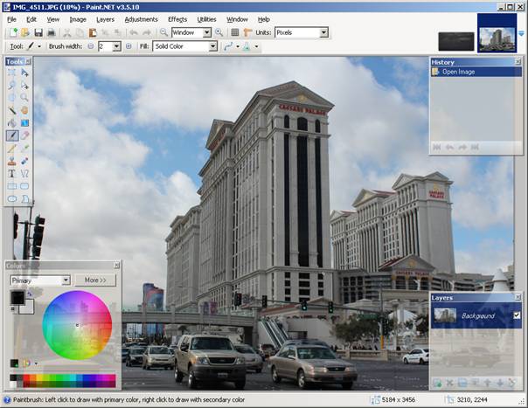
Task: Select the Pencil tool
Action: pos(11,149)
